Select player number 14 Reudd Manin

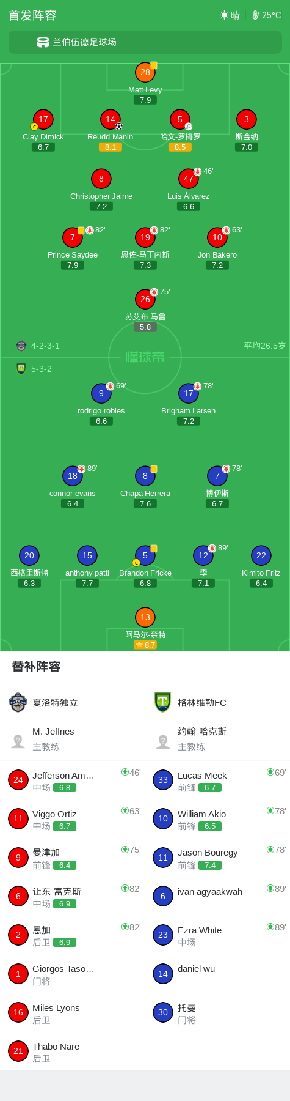pyautogui.click(x=111, y=119)
